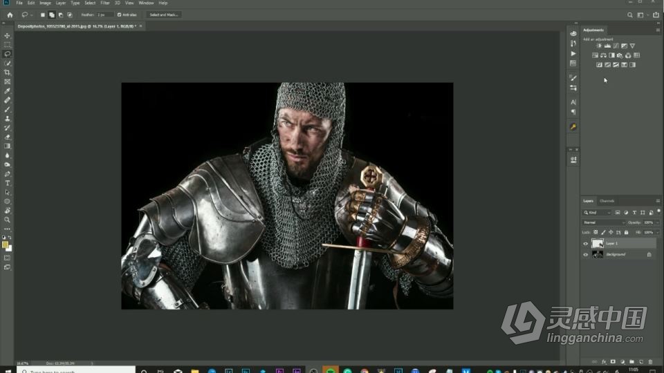Select Intersect with Selection mode button

click(x=70, y=15)
